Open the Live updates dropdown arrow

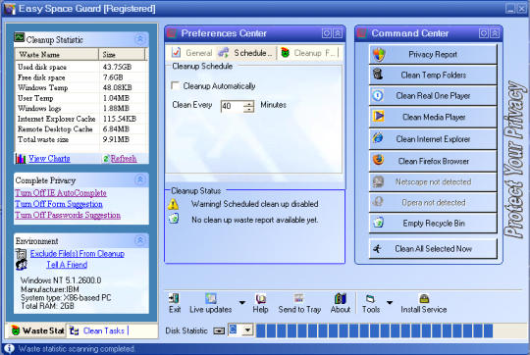click(242, 302)
